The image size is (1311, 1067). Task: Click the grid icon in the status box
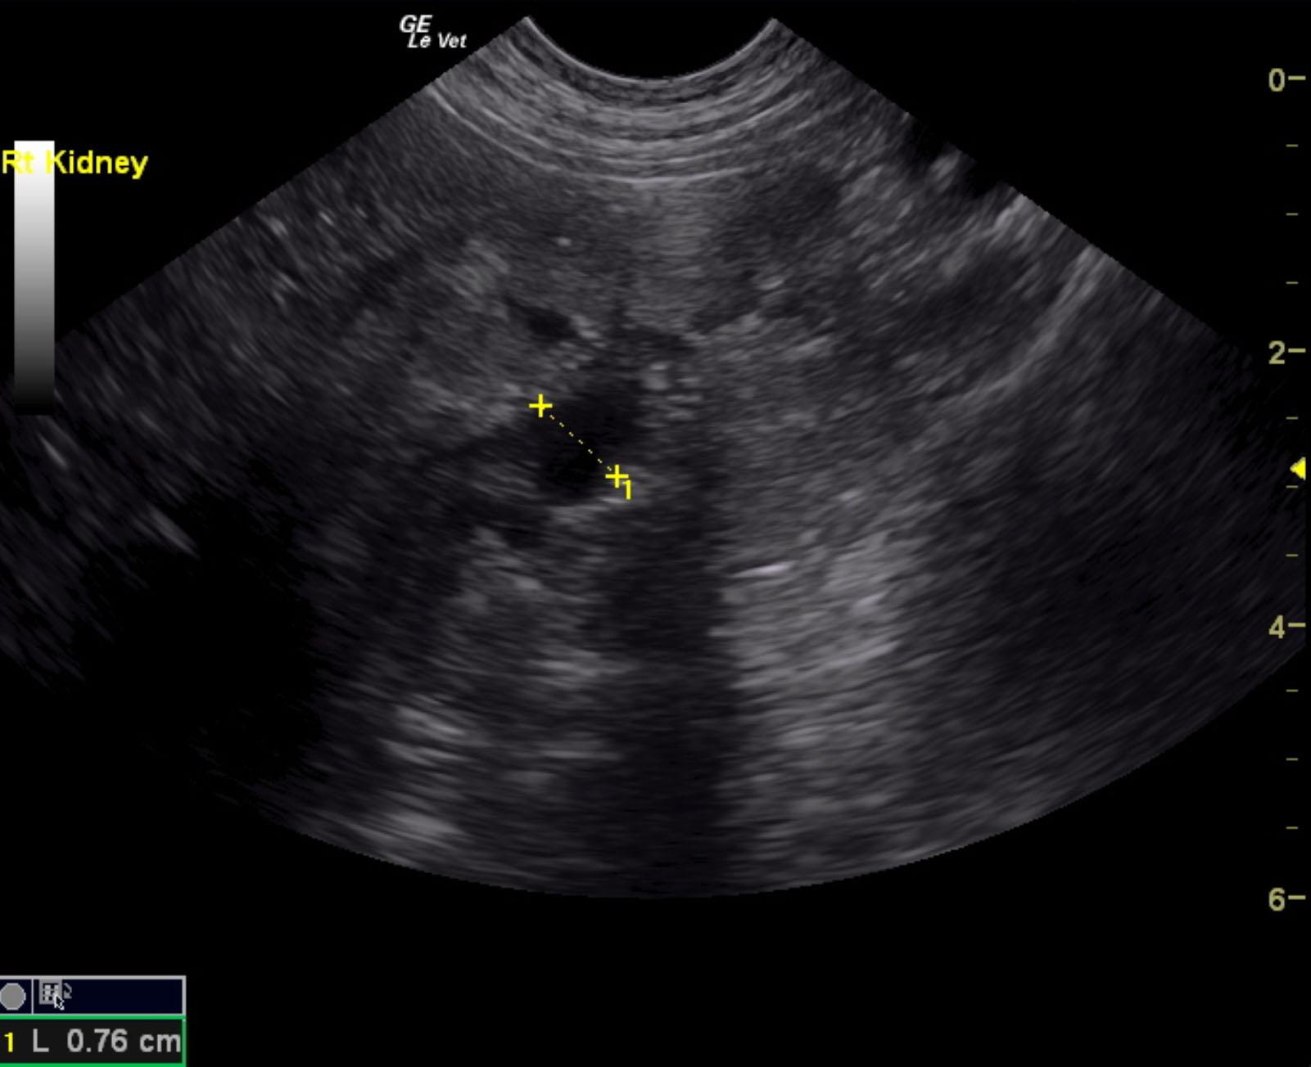point(49,993)
